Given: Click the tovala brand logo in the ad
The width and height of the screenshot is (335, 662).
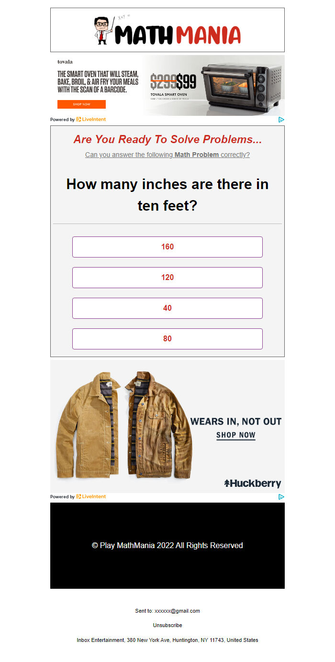Looking at the screenshot, I should [x=65, y=62].
